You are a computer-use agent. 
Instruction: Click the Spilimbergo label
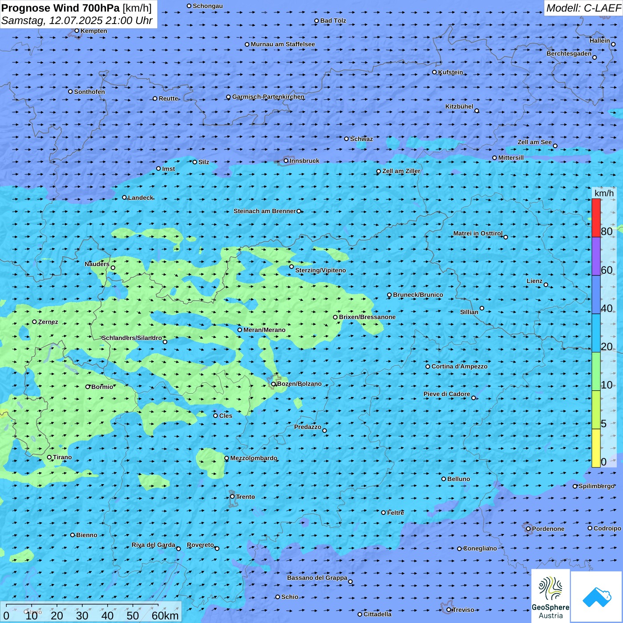click(x=596, y=486)
